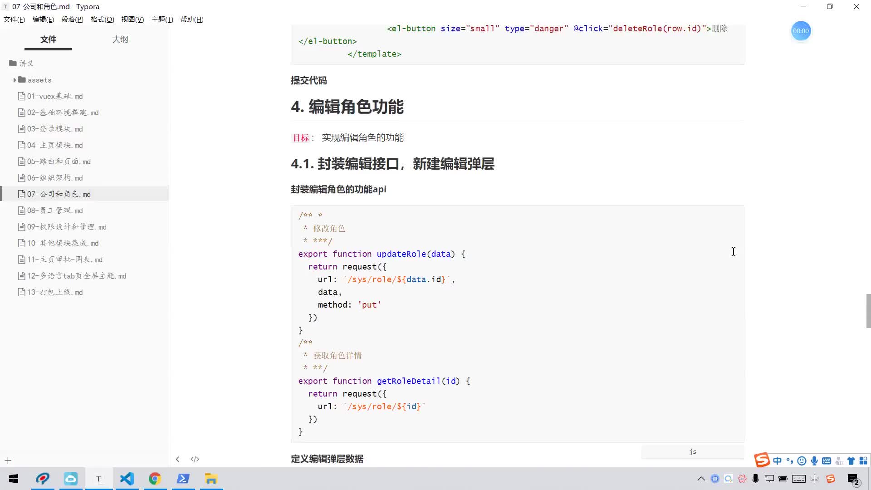Open the 编辑(E) menu

pyautogui.click(x=43, y=20)
